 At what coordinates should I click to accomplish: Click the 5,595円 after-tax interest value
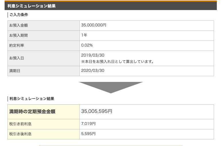tap(88, 134)
